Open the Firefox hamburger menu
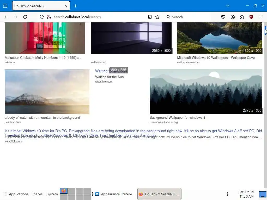 [261, 17]
